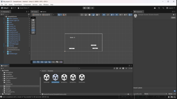The height and width of the screenshot is (99, 177).
Task: Click the last overlay toolbar shuffle icon
Action: coord(61,62)
